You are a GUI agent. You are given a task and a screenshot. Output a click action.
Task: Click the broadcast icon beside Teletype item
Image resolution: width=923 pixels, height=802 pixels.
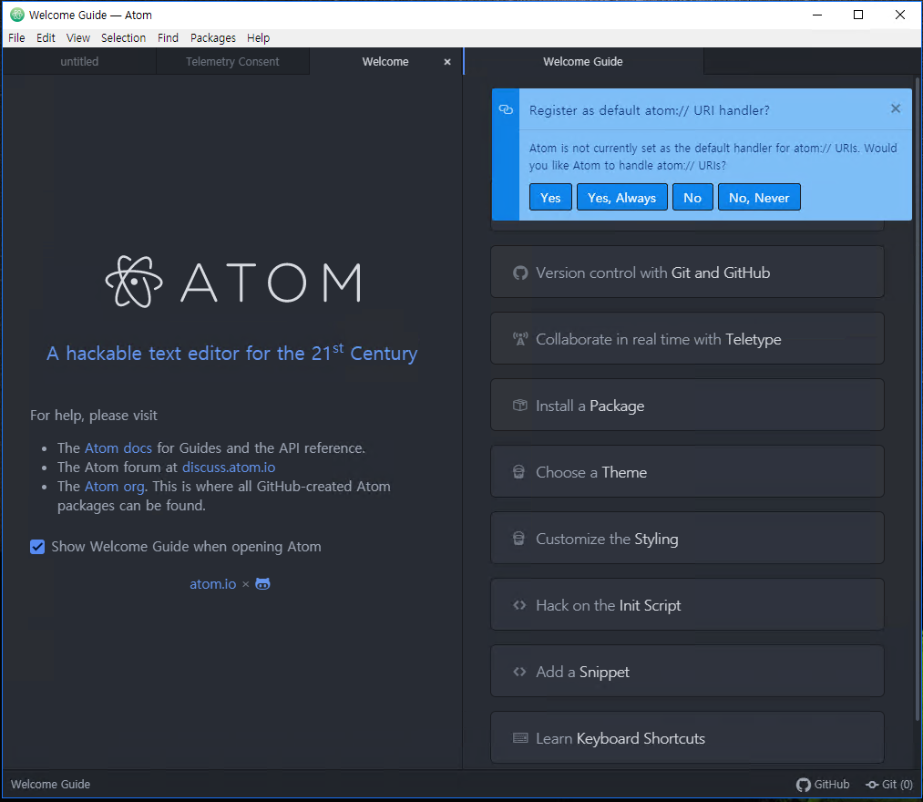click(520, 339)
